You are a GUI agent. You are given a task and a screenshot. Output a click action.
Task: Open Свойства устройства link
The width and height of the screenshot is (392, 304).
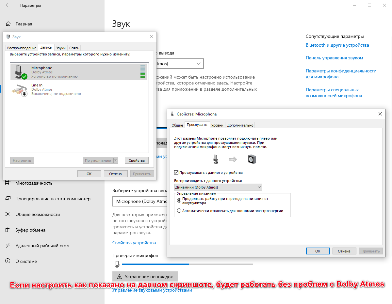coord(134,243)
